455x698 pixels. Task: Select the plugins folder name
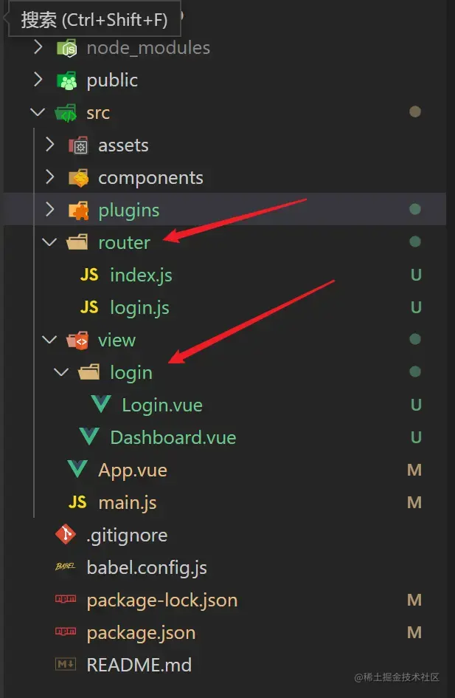pyautogui.click(x=129, y=211)
